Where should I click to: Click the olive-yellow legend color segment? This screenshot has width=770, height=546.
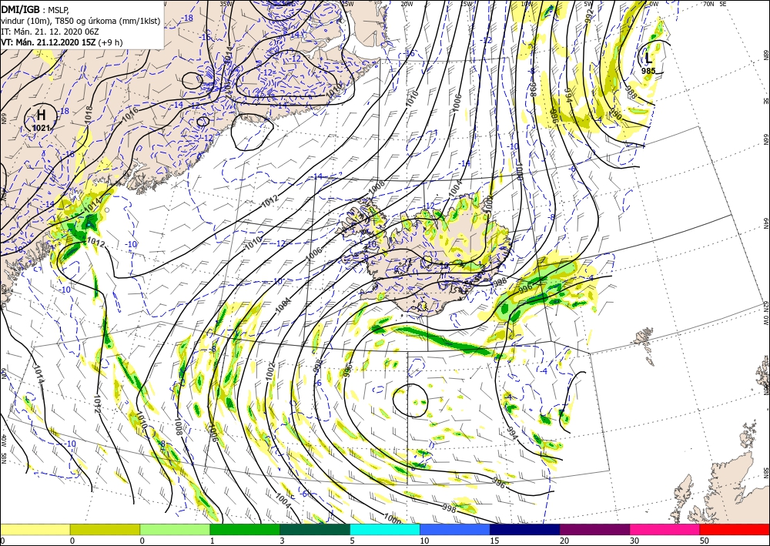tap(105, 529)
